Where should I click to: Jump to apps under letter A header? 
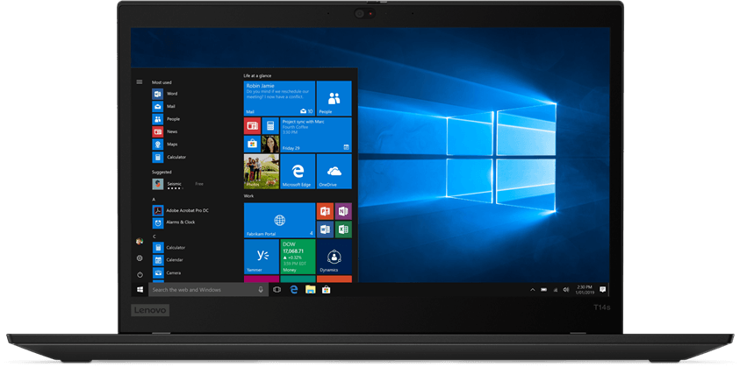point(154,200)
